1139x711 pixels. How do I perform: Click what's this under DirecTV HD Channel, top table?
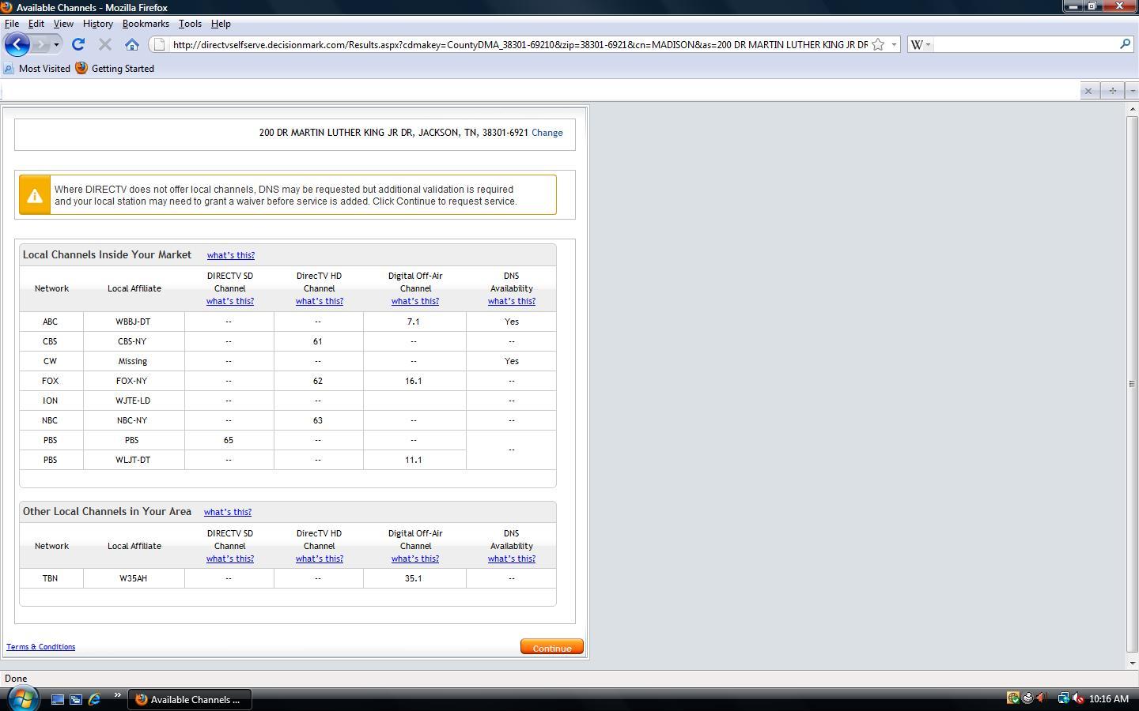pos(320,301)
